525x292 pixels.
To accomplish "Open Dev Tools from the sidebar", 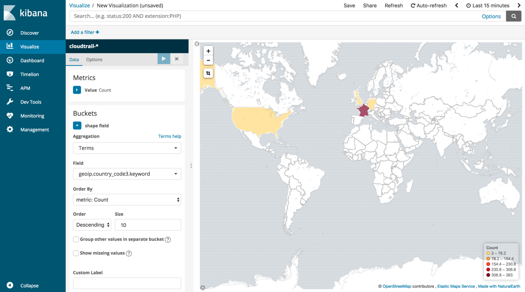I will coord(31,102).
